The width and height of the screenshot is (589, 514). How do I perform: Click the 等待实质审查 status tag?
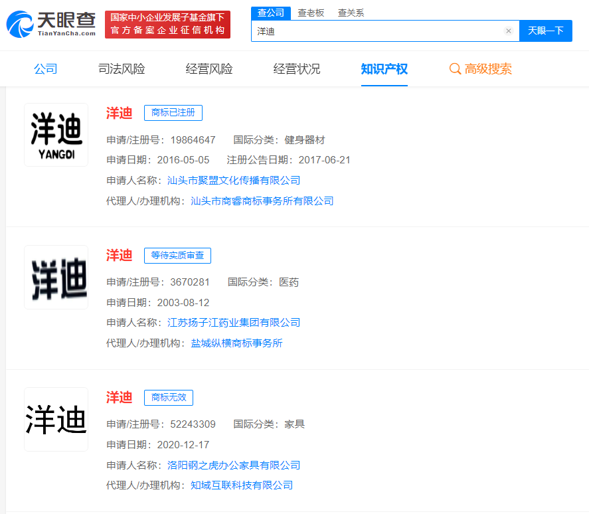pos(178,256)
